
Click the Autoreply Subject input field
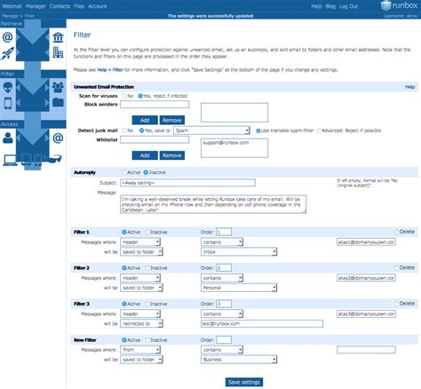click(187, 183)
